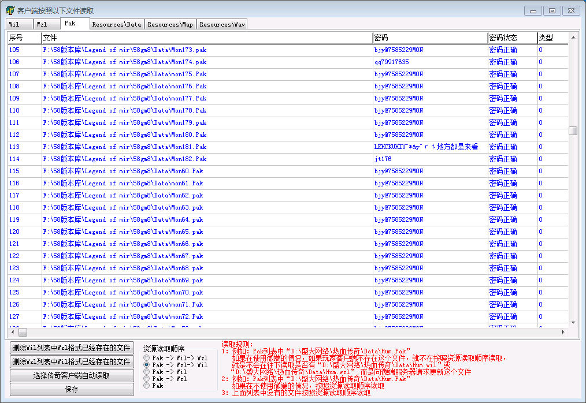
Task: Select the Pak tab
Action: 75,24
